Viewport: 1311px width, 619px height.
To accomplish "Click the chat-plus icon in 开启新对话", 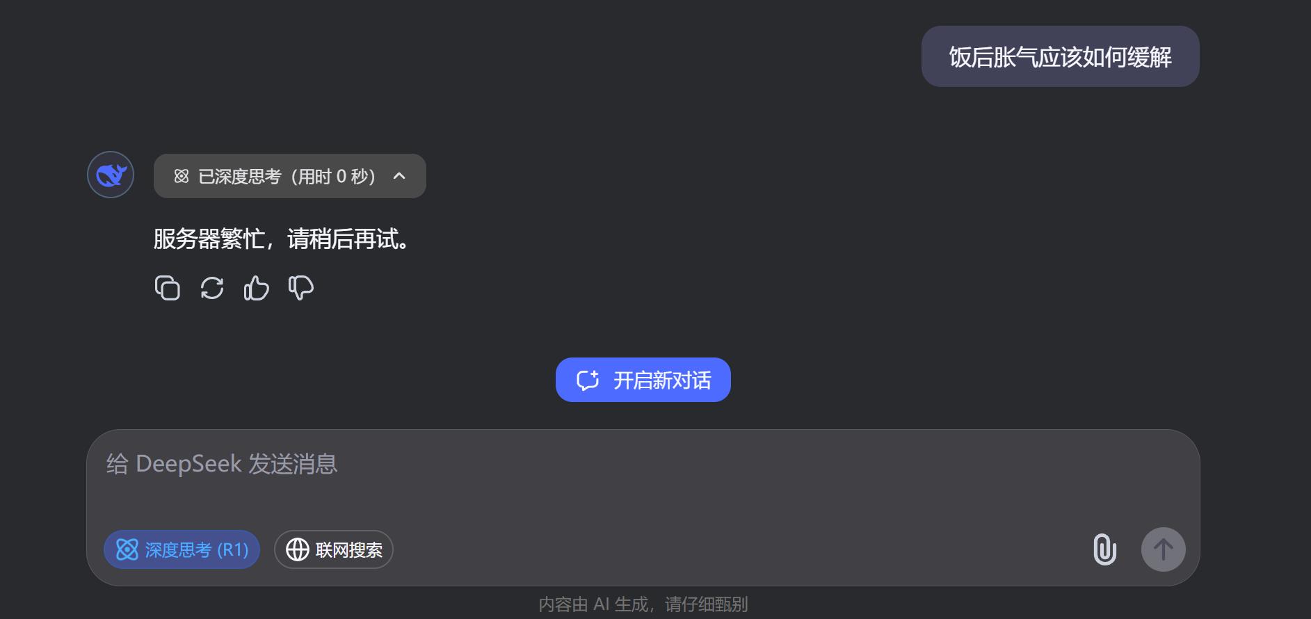I will [x=588, y=380].
